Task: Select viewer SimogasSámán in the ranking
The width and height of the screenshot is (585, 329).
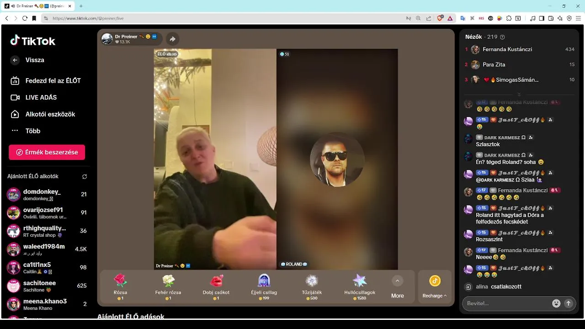Action: click(x=520, y=80)
